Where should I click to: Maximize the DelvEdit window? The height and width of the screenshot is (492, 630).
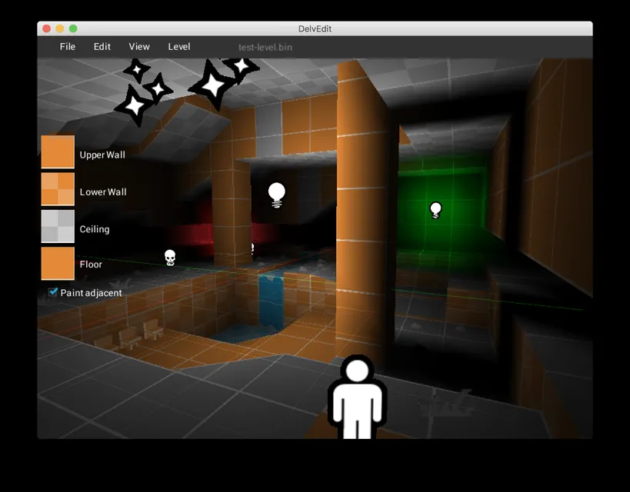[73, 28]
